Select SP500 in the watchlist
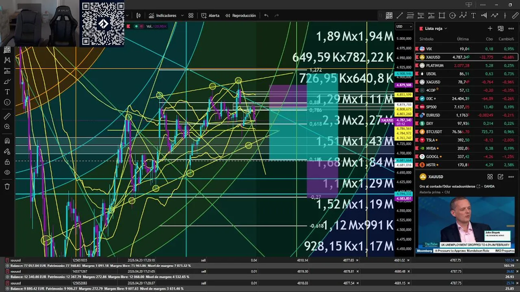The image size is (520, 292). pyautogui.click(x=466, y=107)
